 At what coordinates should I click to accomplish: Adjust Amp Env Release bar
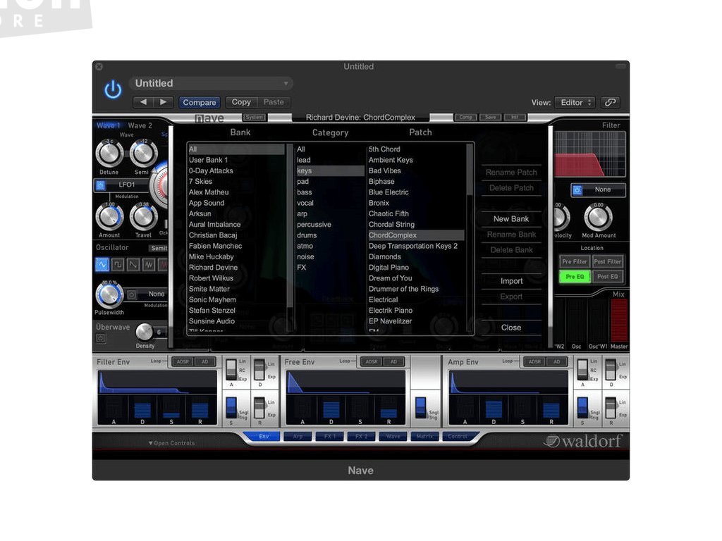pos(551,409)
